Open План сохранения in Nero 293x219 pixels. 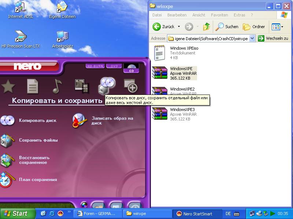(x=29, y=180)
